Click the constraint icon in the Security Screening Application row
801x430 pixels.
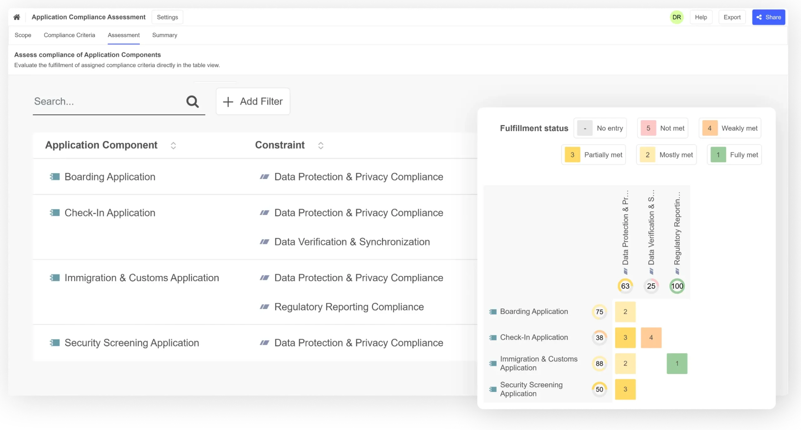[264, 343]
